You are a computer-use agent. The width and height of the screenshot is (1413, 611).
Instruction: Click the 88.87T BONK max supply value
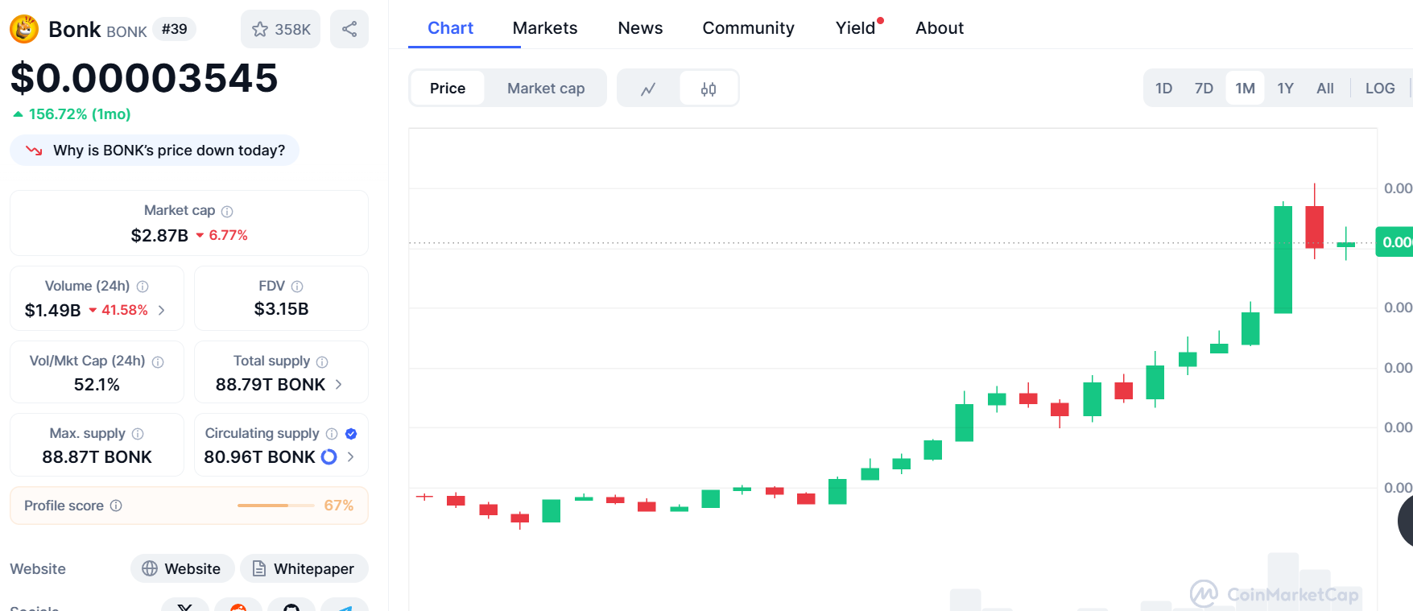point(97,457)
